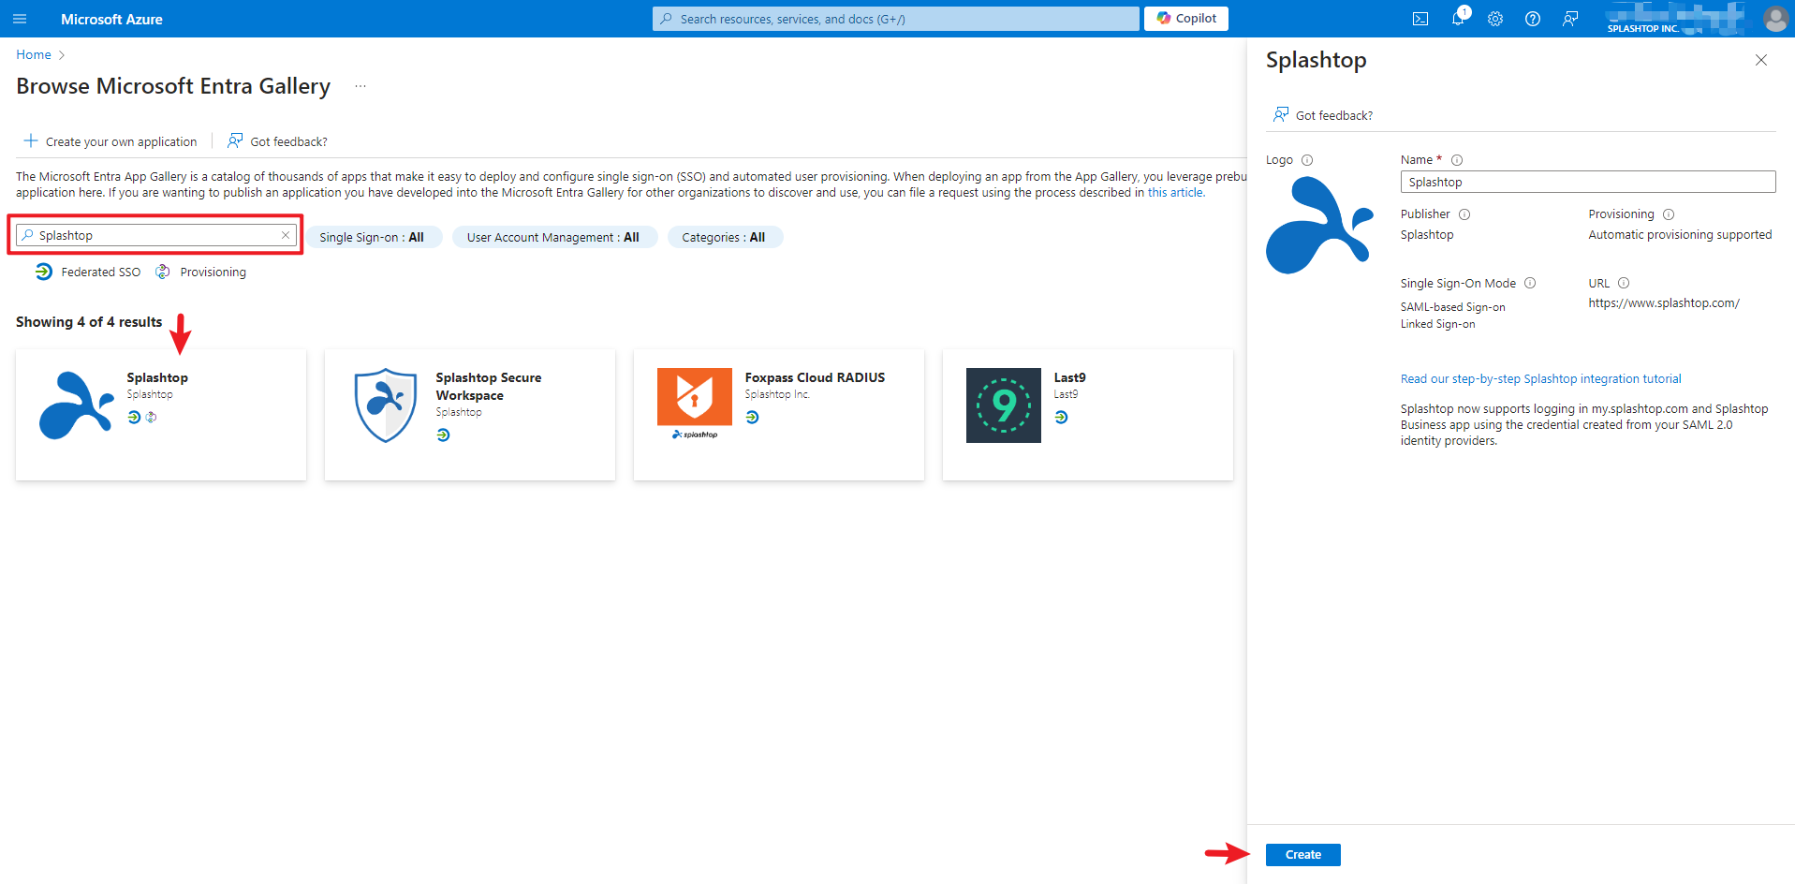Click Got feedback in gallery toolbar
The width and height of the screenshot is (1795, 884).
point(278,142)
